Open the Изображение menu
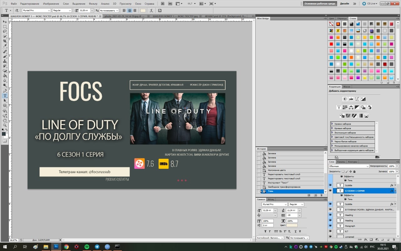This screenshot has height=251, width=401. tap(50, 4)
